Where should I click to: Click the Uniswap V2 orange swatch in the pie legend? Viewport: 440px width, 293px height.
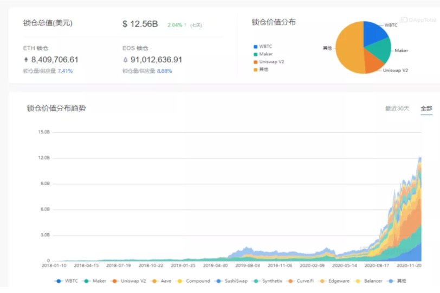pyautogui.click(x=255, y=62)
